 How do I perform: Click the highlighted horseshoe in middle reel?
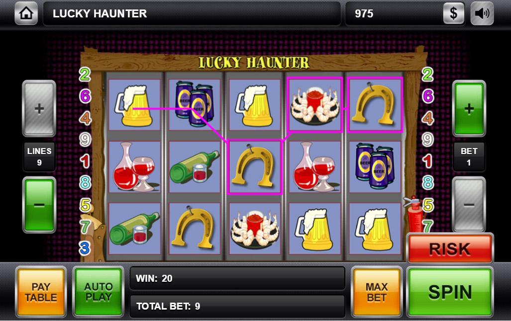tap(255, 167)
